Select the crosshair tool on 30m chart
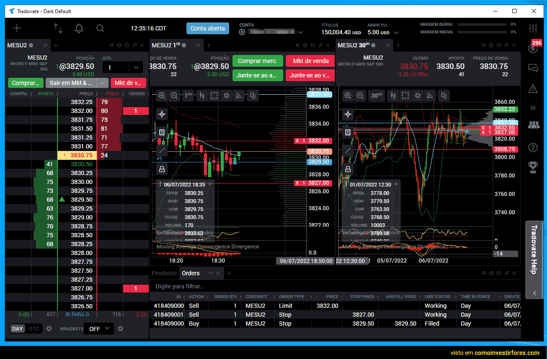This screenshot has height=359, width=547. [x=347, y=114]
